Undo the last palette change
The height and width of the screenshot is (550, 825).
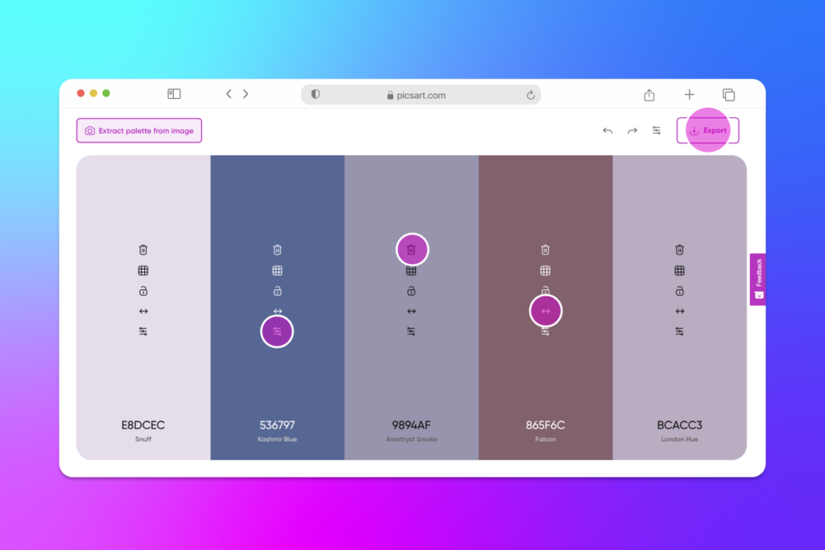(x=607, y=130)
